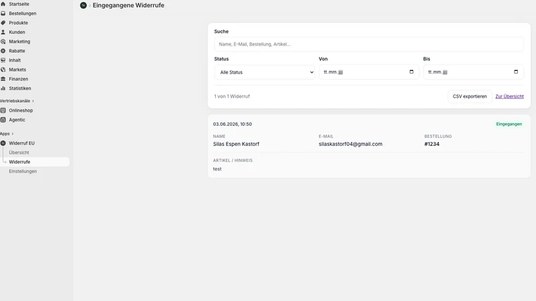Click the Kunden person icon
This screenshot has height=301, width=536.
(3, 32)
